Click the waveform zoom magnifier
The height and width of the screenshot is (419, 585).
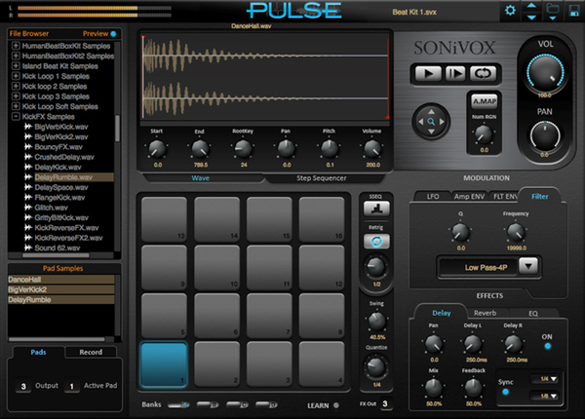[432, 123]
